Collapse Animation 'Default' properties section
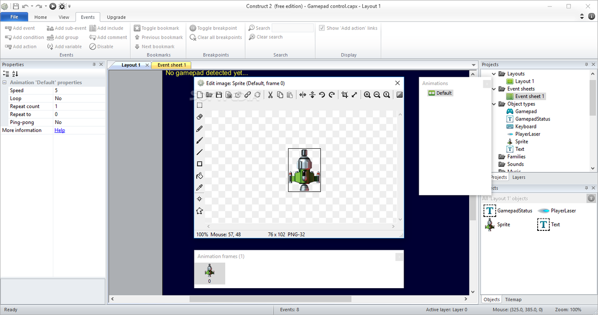The image size is (598, 315). (x=4, y=83)
